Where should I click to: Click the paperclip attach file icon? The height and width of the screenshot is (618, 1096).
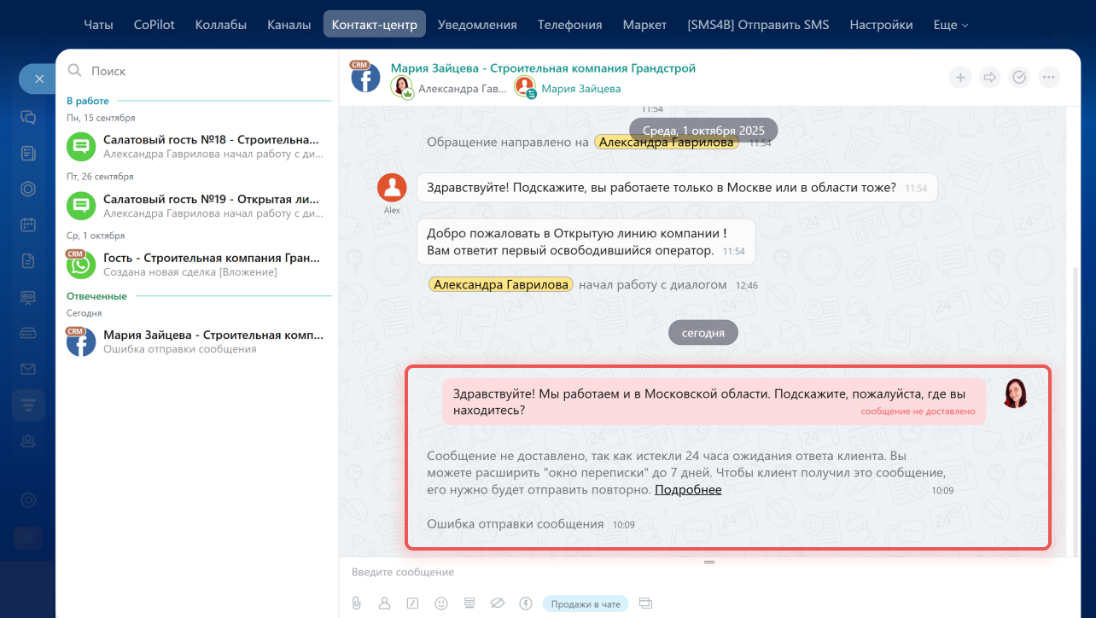357,603
